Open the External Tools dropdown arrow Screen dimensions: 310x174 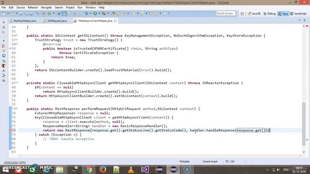coord(108,14)
